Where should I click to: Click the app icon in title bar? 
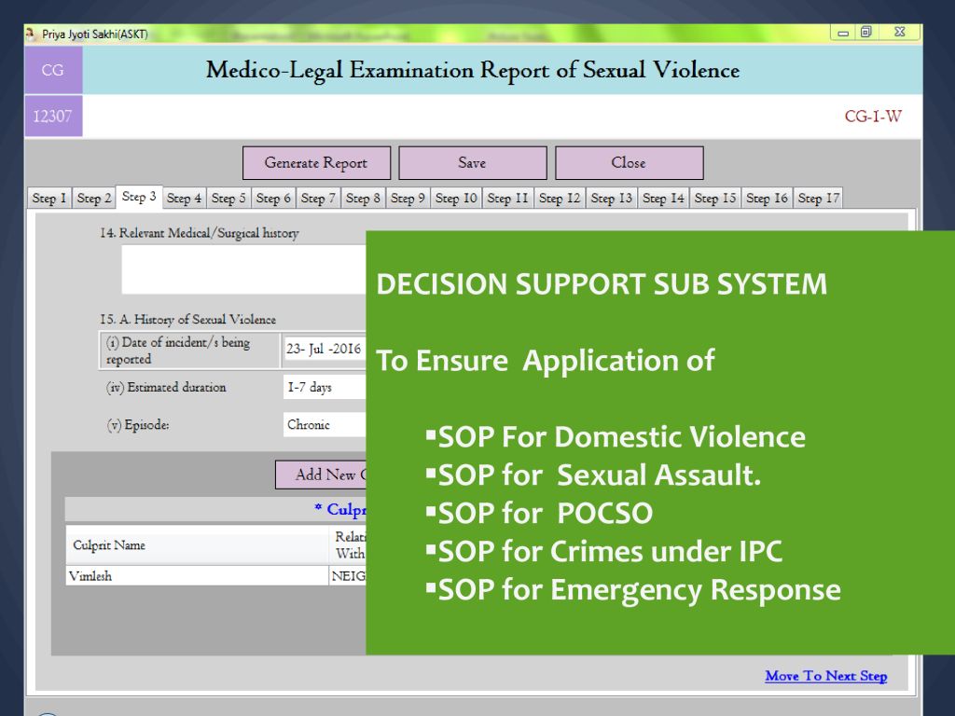[x=32, y=34]
